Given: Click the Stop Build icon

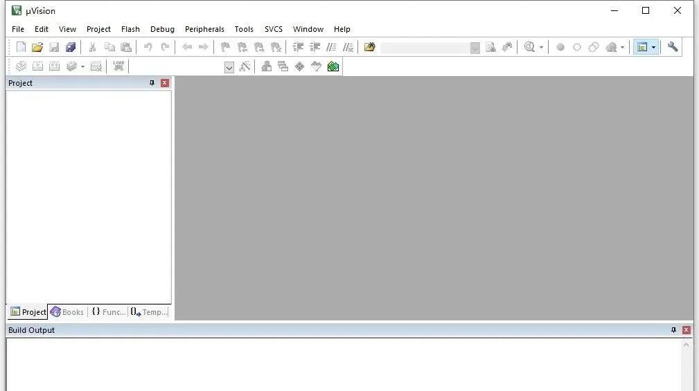Looking at the screenshot, I should (x=96, y=66).
